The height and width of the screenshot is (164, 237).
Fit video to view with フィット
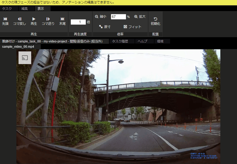(133, 27)
